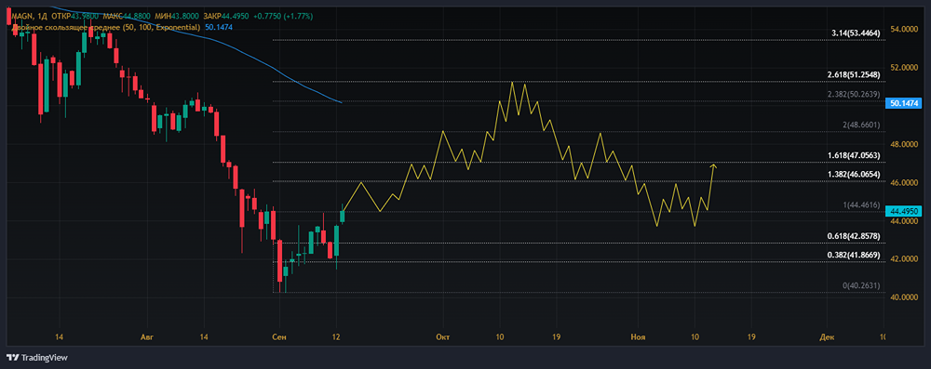Click the Сен date label on time axis
The image size is (931, 369).
click(x=278, y=337)
